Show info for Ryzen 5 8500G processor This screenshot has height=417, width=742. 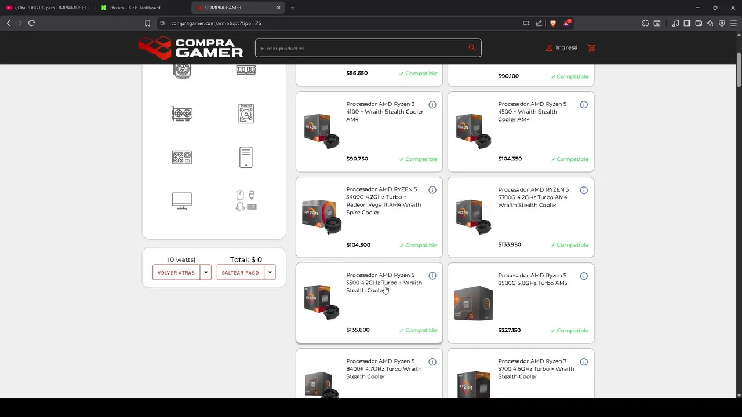(584, 276)
